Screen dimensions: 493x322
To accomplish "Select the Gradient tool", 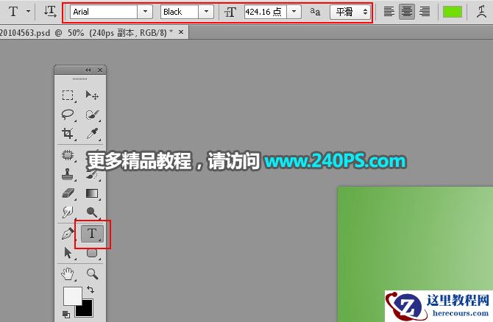I will tap(92, 193).
